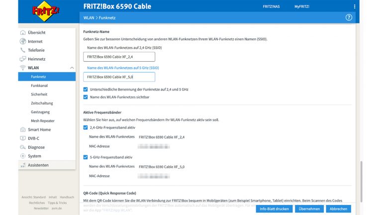Click the 5 GHz SSID input field

119,77
